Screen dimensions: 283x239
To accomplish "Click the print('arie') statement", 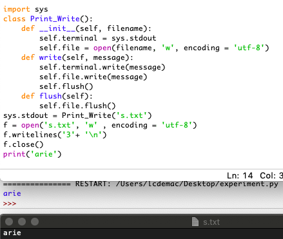I will [x=32, y=154].
